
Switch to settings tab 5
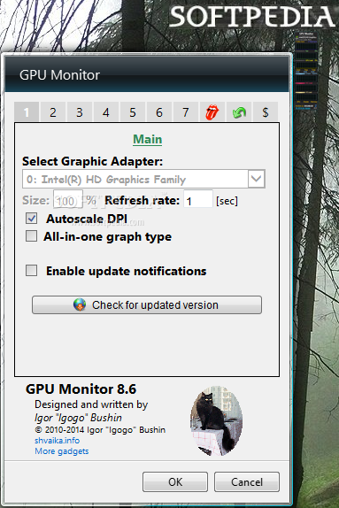(x=133, y=112)
